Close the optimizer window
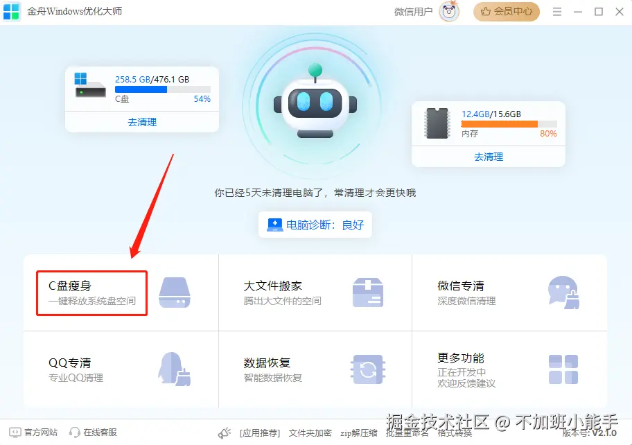Image resolution: width=632 pixels, height=445 pixels. pyautogui.click(x=620, y=12)
